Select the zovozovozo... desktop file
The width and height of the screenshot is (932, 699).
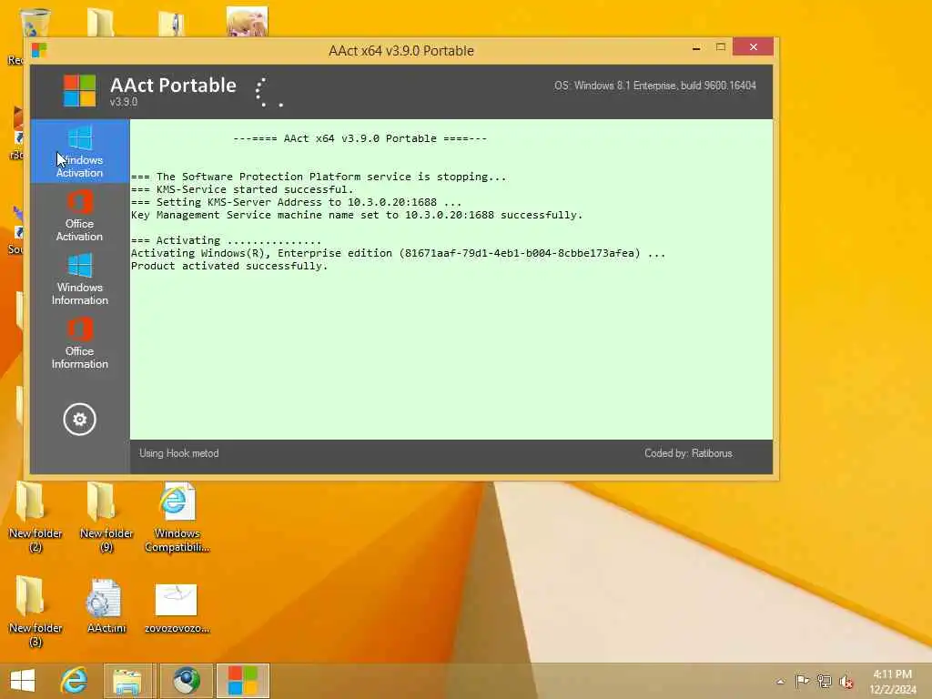point(177,607)
